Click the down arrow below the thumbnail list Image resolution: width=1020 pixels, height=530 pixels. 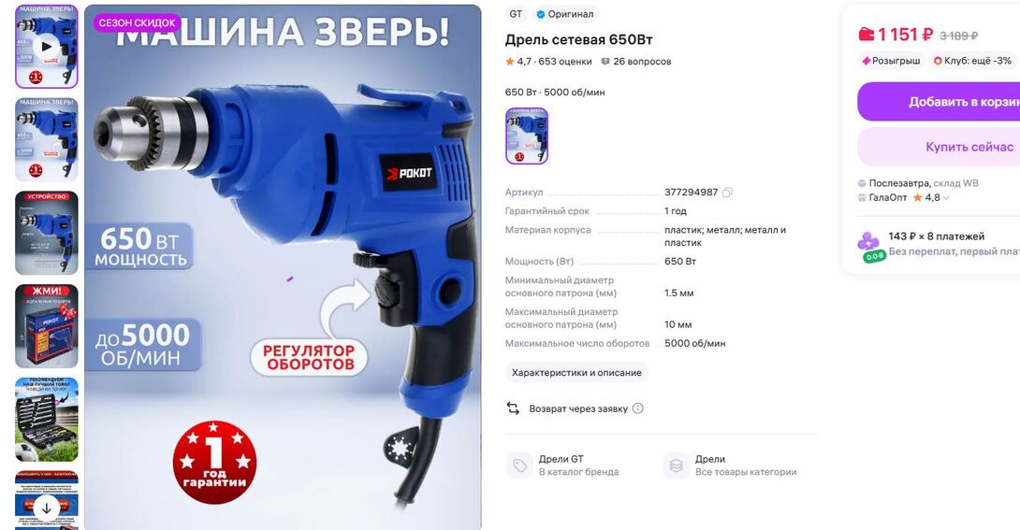(x=46, y=509)
